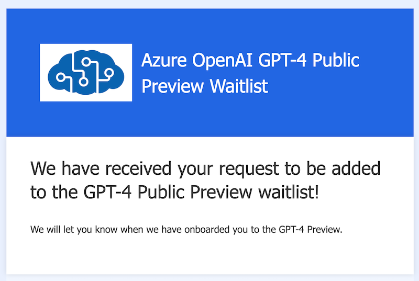Click GPT-4 in the blue header title
The image size is (419, 281).
[x=282, y=60]
